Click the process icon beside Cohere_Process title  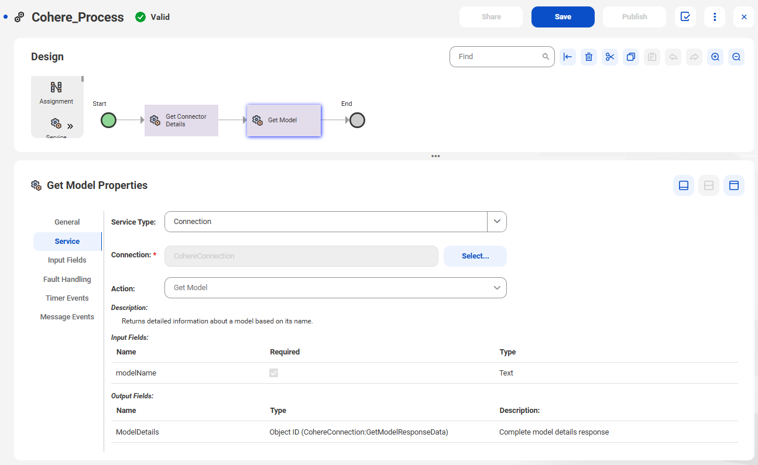20,17
